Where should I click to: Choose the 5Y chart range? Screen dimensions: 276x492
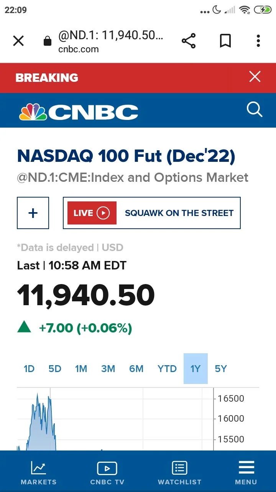point(221,369)
